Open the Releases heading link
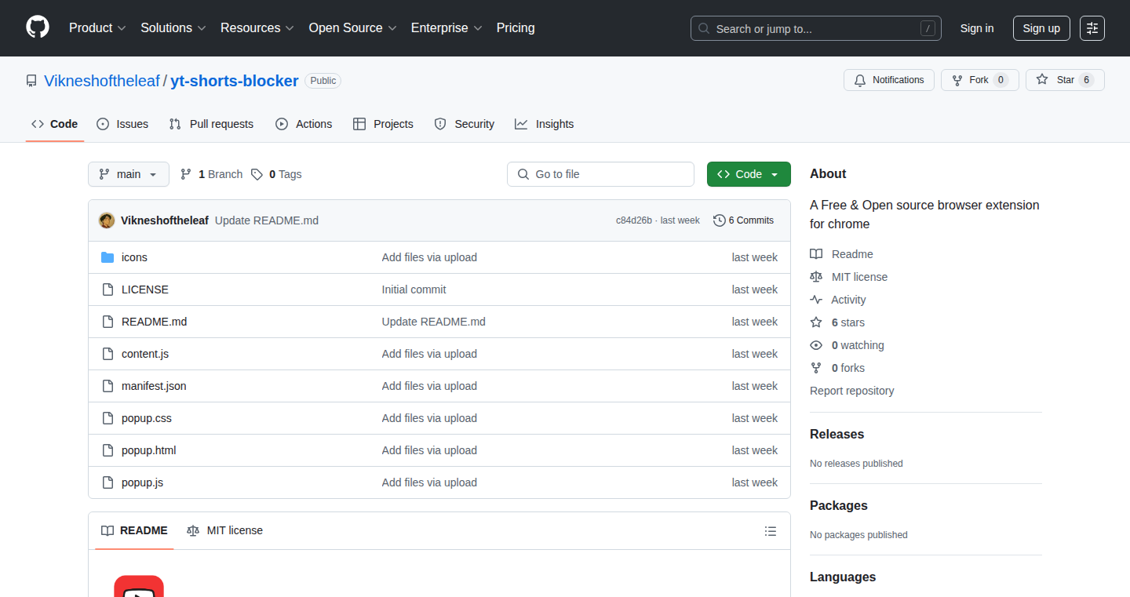This screenshot has width=1130, height=597. point(837,434)
